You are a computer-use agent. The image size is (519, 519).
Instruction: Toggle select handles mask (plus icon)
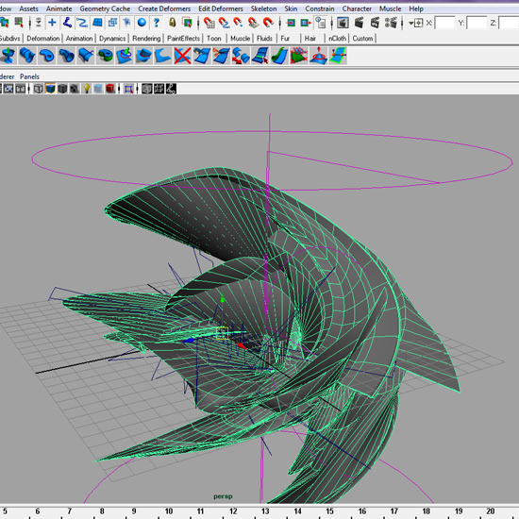tap(52, 23)
